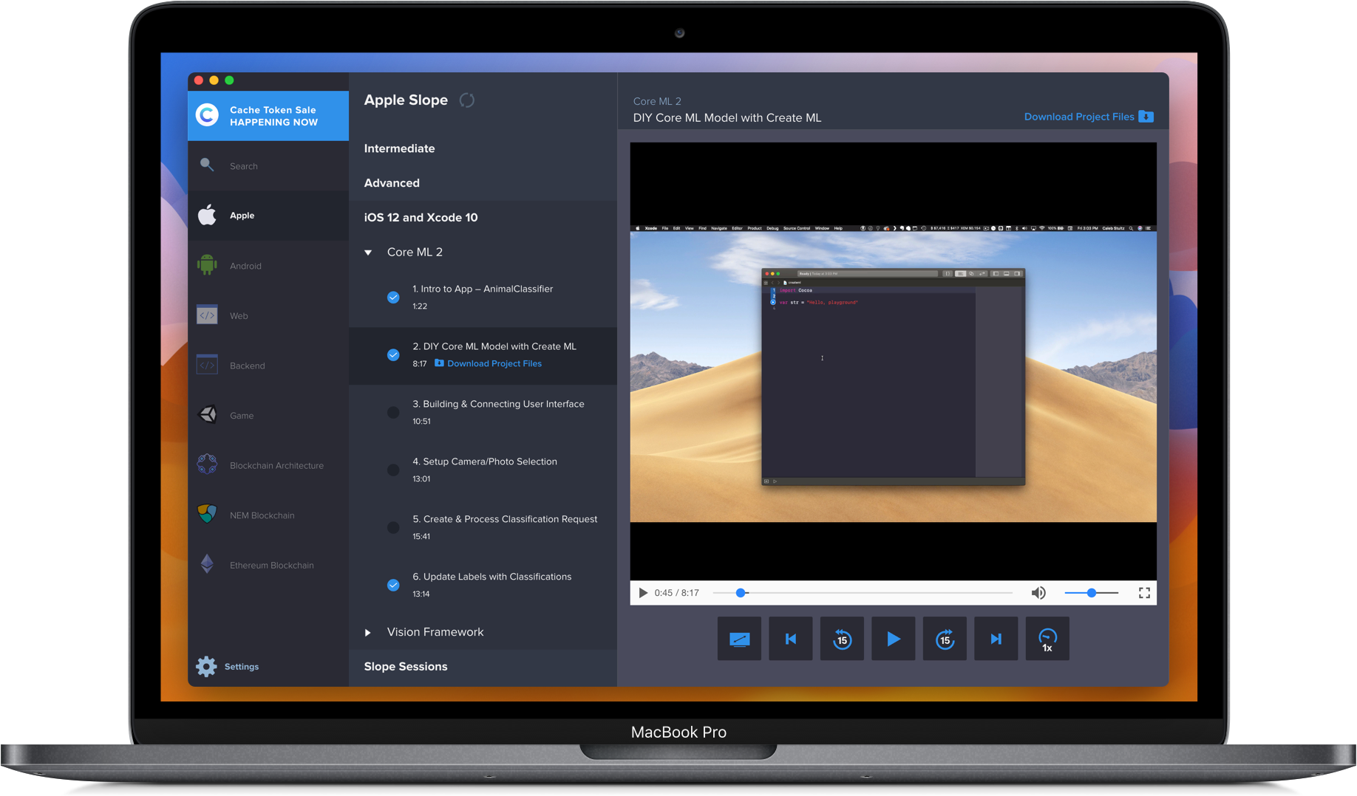The height and width of the screenshot is (796, 1357).
Task: Select the Game category label
Action: 241,416
